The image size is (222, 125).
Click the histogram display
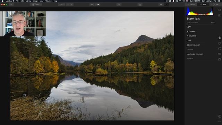click(200, 11)
